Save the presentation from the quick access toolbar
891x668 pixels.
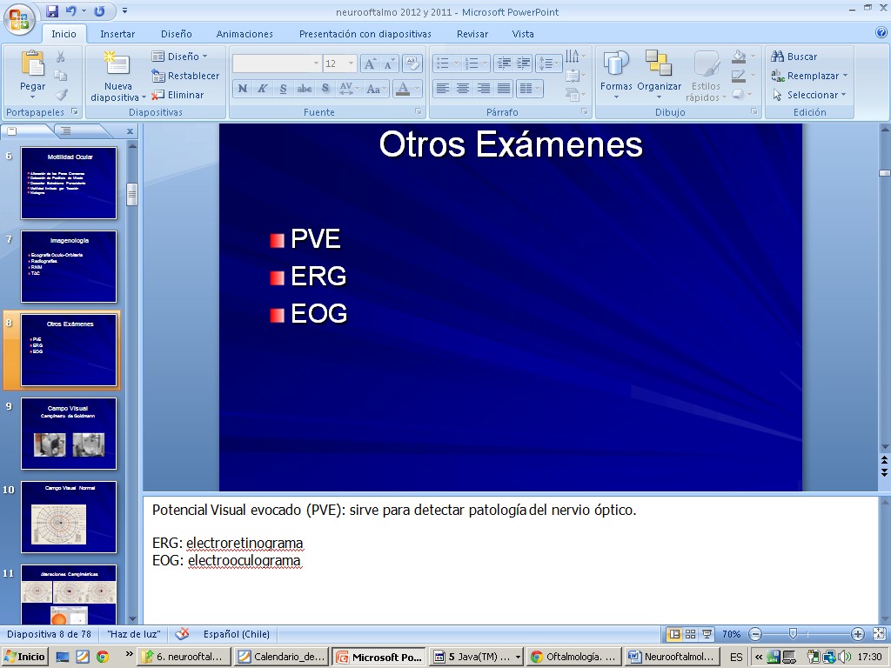tap(52, 11)
